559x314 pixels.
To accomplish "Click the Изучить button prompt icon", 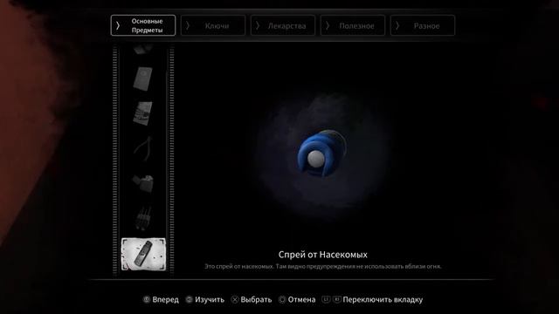I will 190,300.
